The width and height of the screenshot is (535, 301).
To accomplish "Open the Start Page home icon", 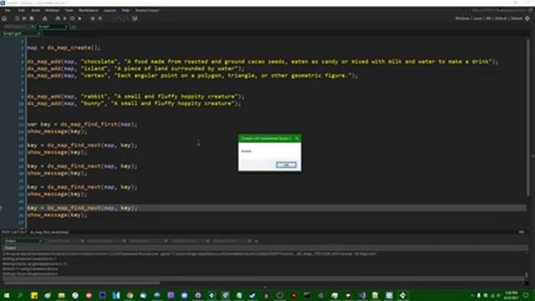I will pyautogui.click(x=4, y=18).
